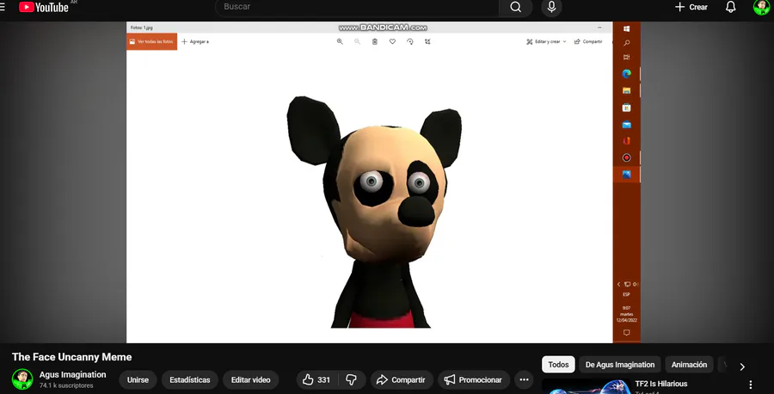Click the action center notification icon
This screenshot has width=774, height=394.
tap(626, 333)
